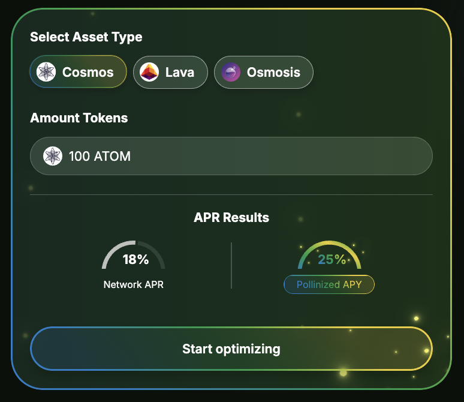Open the Pollinized APY badge

point(329,284)
